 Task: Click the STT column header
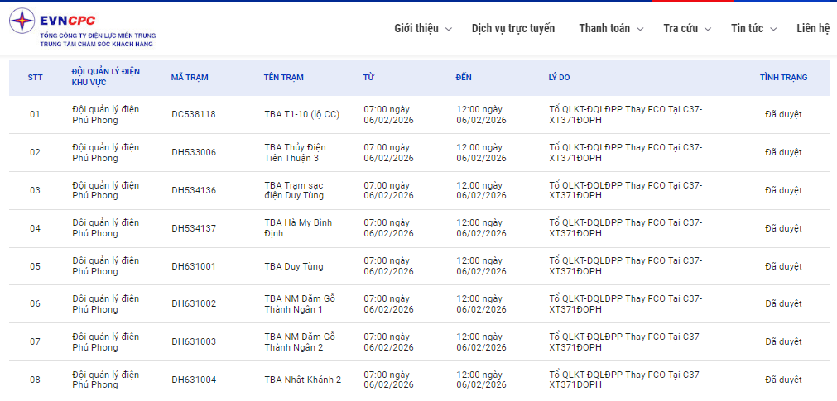(x=35, y=78)
